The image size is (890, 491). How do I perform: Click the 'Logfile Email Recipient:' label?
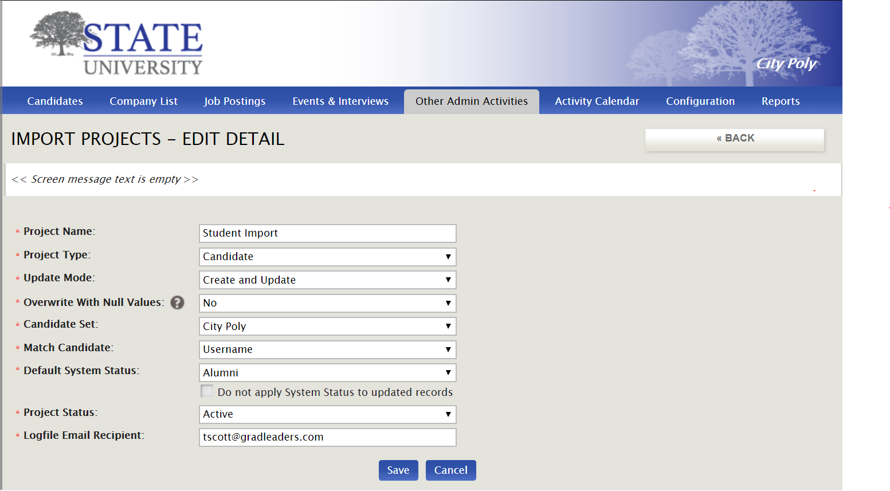(x=84, y=435)
